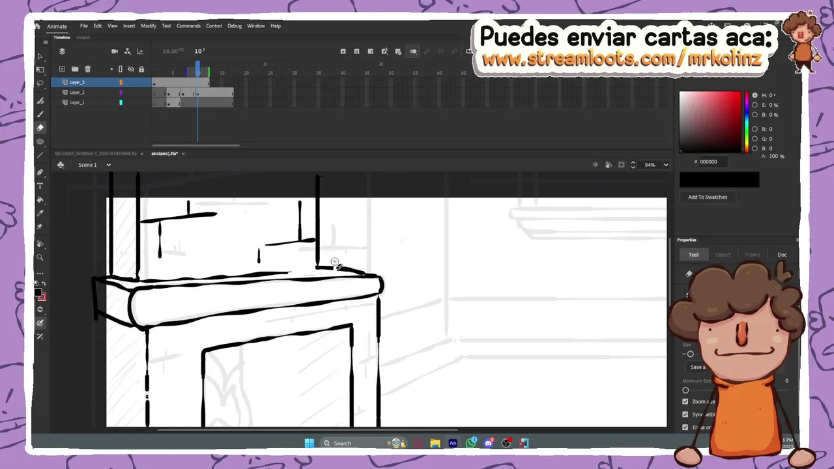Enable the Zoom size checkbox
The height and width of the screenshot is (469, 834).
[x=685, y=401]
